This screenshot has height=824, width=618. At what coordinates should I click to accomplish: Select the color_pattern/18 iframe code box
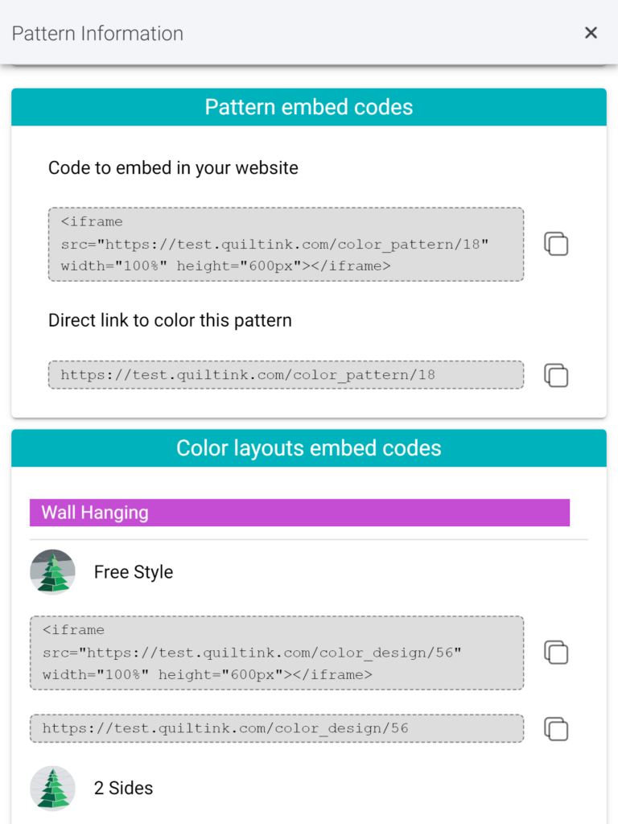click(286, 245)
